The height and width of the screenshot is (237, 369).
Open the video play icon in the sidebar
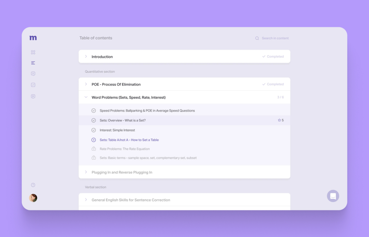point(33,96)
